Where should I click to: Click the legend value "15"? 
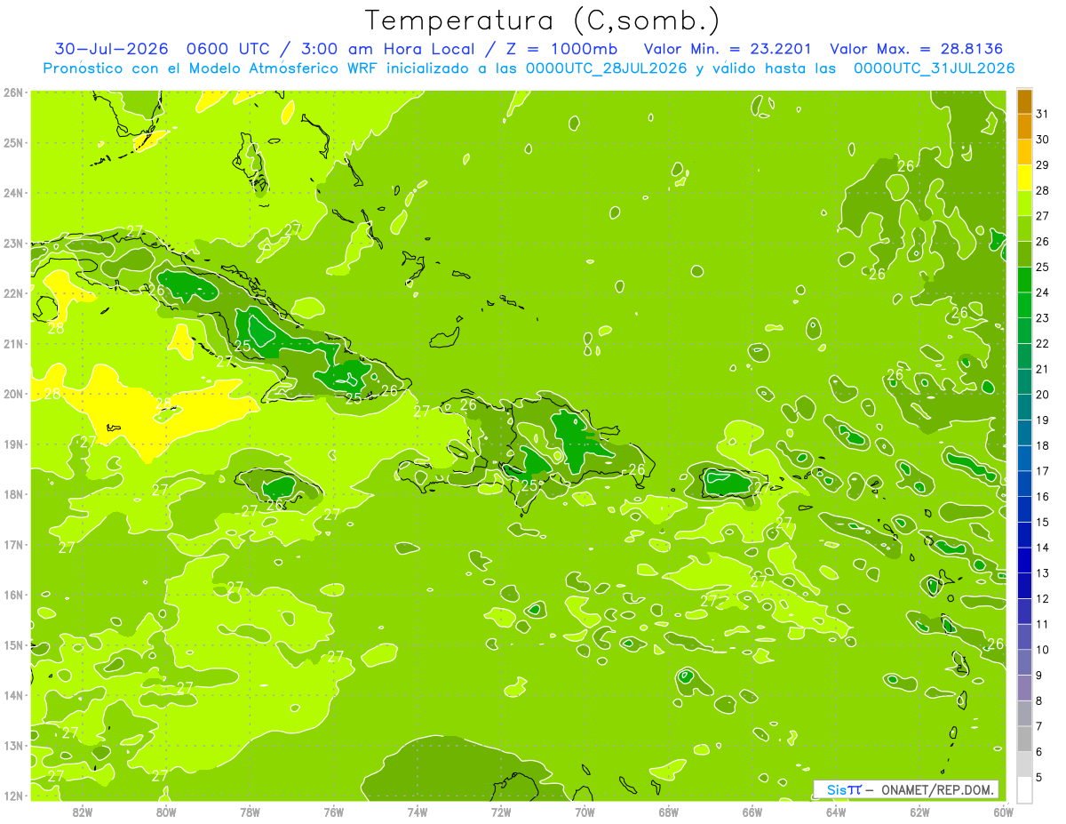pos(1042,522)
